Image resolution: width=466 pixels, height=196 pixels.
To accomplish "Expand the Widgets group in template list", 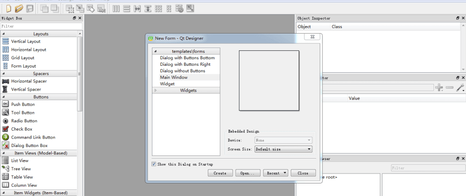I will 156,91.
